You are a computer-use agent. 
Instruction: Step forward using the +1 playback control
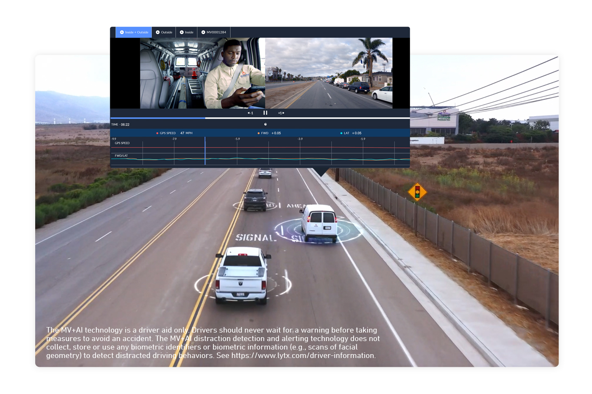pyautogui.click(x=281, y=113)
